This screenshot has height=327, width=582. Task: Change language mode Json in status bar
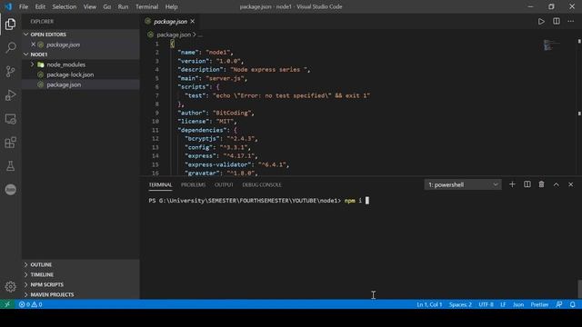(518, 304)
